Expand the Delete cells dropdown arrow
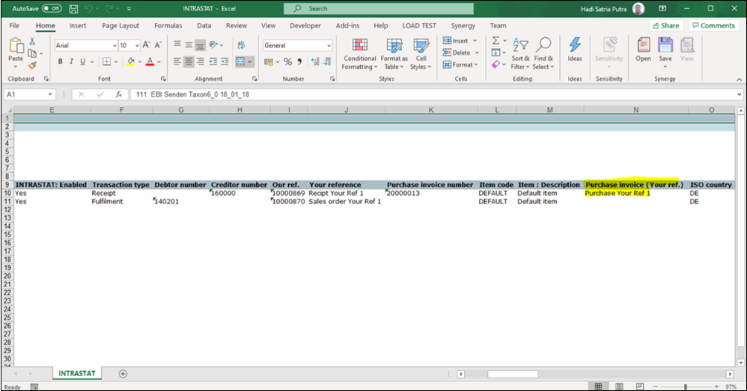 click(477, 53)
